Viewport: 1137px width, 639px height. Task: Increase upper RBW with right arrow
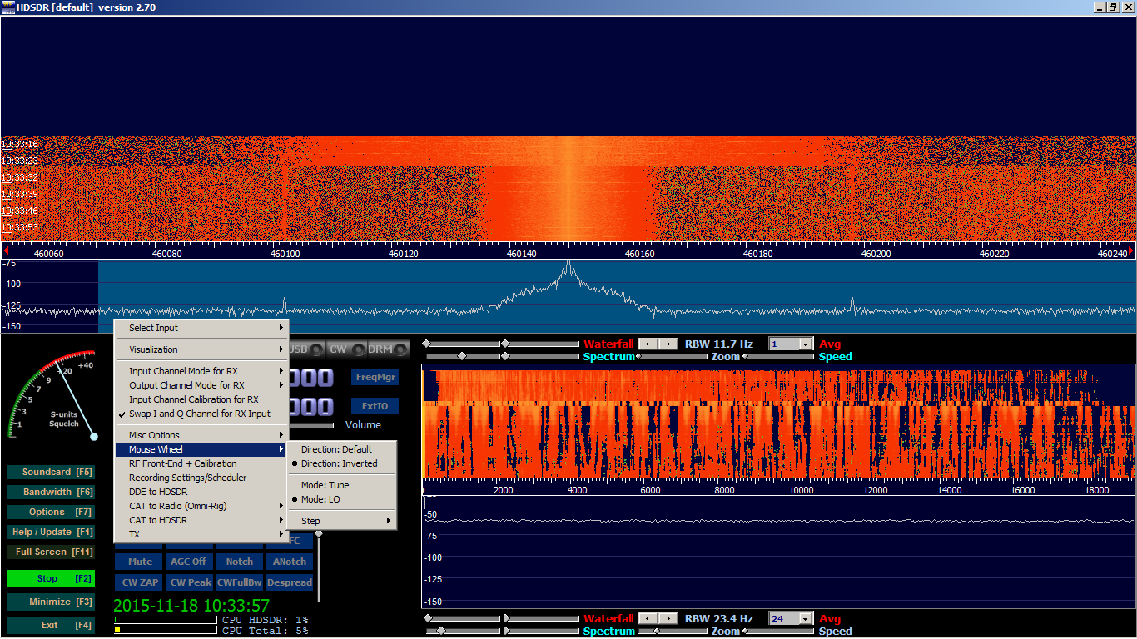click(668, 344)
